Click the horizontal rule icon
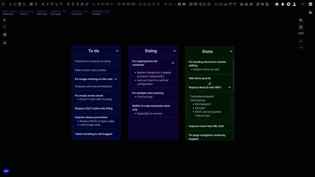 coord(175,4)
